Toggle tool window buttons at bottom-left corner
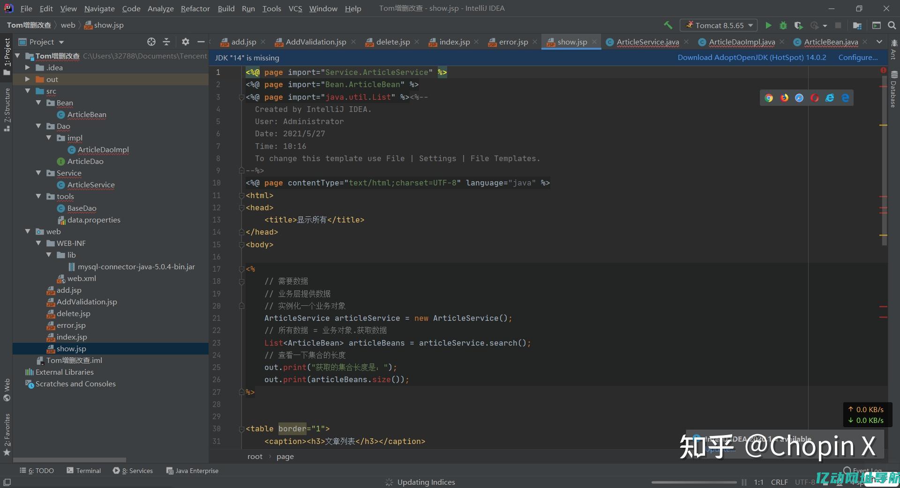Image resolution: width=900 pixels, height=488 pixels. pos(7,482)
